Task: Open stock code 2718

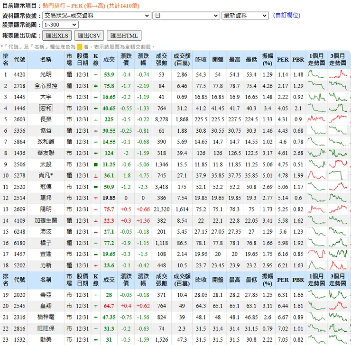Action: [19, 86]
